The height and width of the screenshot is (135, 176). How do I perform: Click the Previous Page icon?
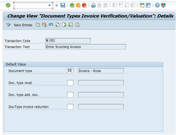[x=121, y=5]
